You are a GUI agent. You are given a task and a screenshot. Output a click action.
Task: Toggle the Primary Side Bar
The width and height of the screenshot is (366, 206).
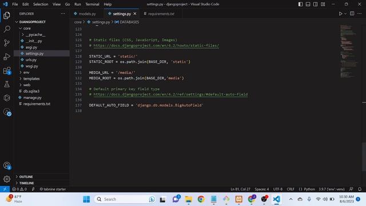pos(300,4)
